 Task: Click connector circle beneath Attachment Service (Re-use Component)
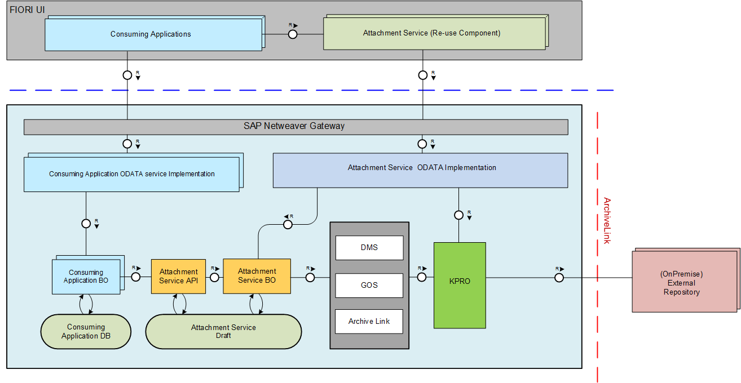(x=423, y=75)
